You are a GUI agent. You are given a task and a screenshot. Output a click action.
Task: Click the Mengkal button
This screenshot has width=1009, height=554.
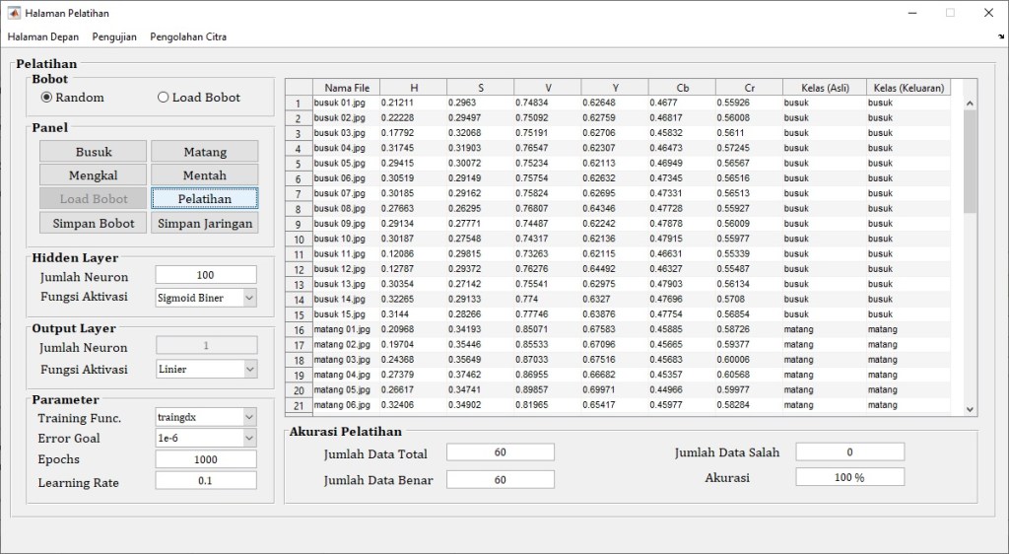coord(93,175)
